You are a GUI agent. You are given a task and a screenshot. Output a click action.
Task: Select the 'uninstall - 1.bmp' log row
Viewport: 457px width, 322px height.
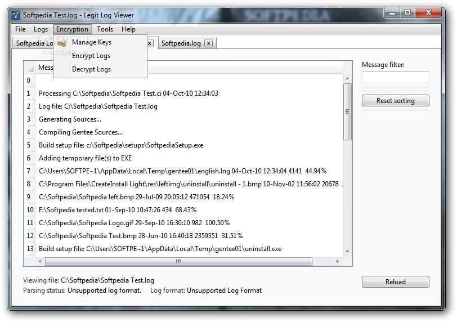tap(189, 184)
